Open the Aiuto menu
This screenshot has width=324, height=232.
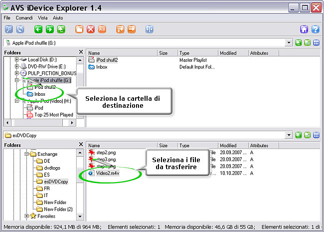[58, 18]
